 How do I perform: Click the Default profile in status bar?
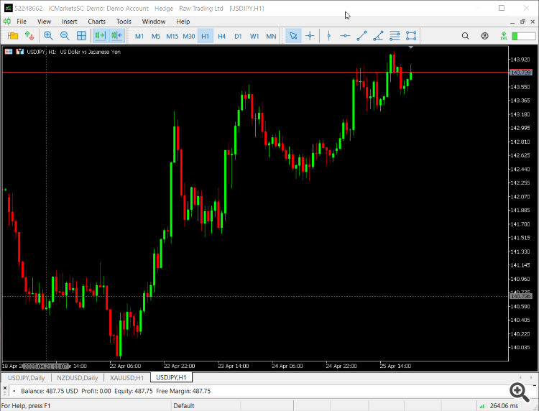point(184,406)
